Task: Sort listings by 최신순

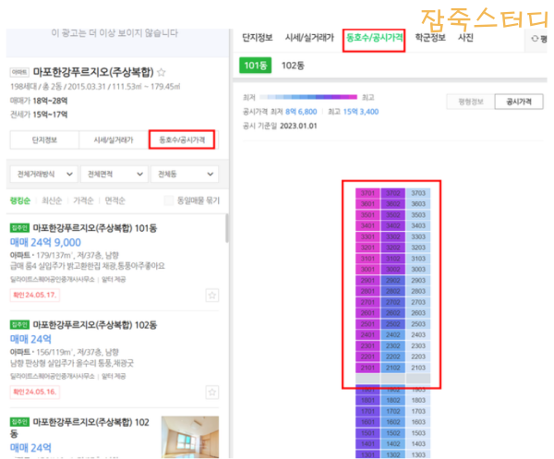Action: click(52, 200)
